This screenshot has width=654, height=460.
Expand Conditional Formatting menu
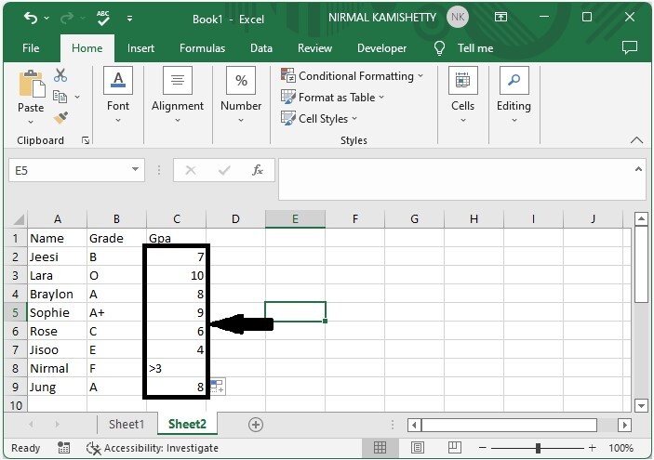pyautogui.click(x=352, y=76)
